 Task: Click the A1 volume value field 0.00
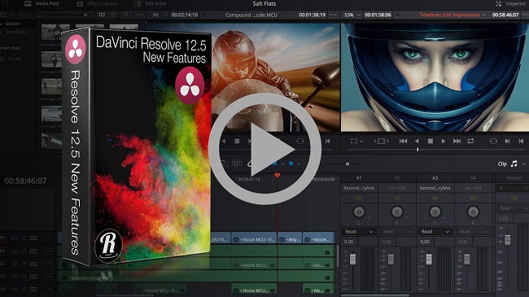(x=349, y=242)
